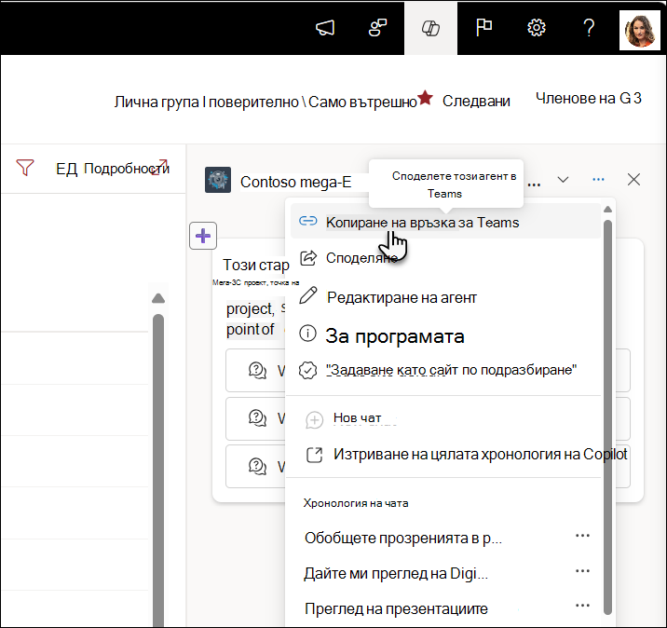
Task: Click the Contoso mega-E agent avatar
Action: coord(218,180)
